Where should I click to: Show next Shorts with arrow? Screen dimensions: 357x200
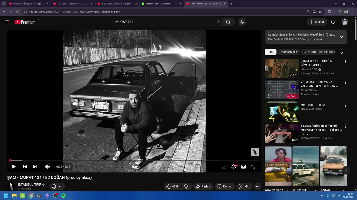point(346,170)
